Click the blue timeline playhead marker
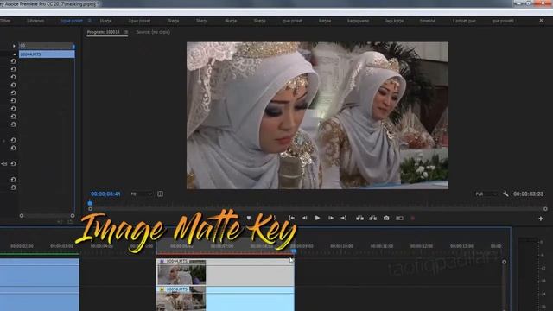Screen dimensions: 553x311 click(294, 251)
